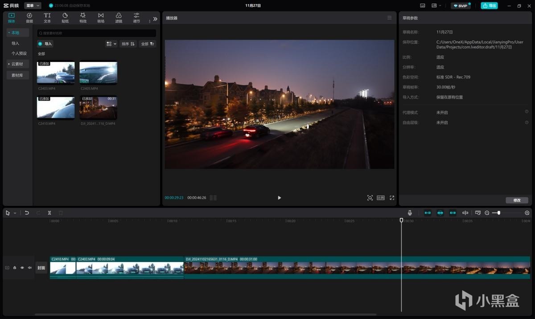Screen dimensions: 535x319
Task: Open the 贴纸 stickers panel
Action: (65, 18)
